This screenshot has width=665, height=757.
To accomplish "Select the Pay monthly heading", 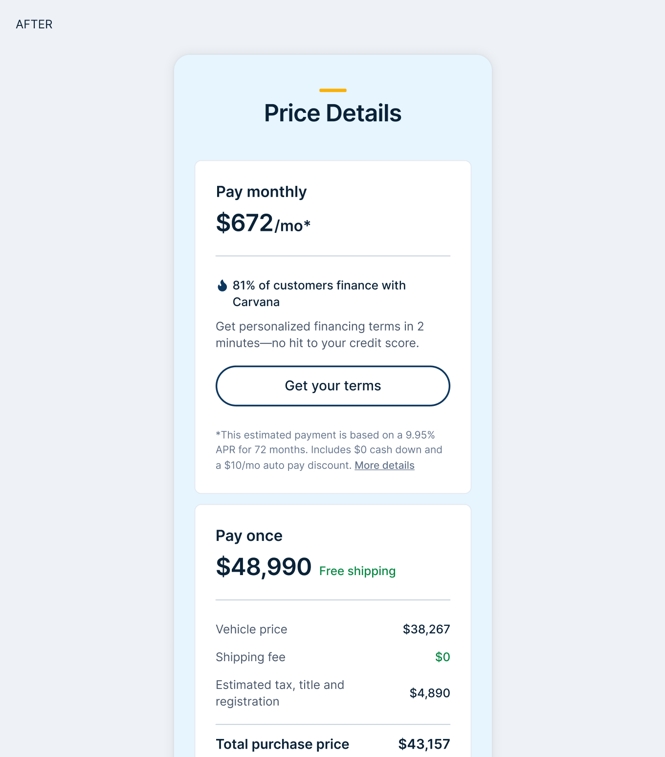I will (261, 192).
